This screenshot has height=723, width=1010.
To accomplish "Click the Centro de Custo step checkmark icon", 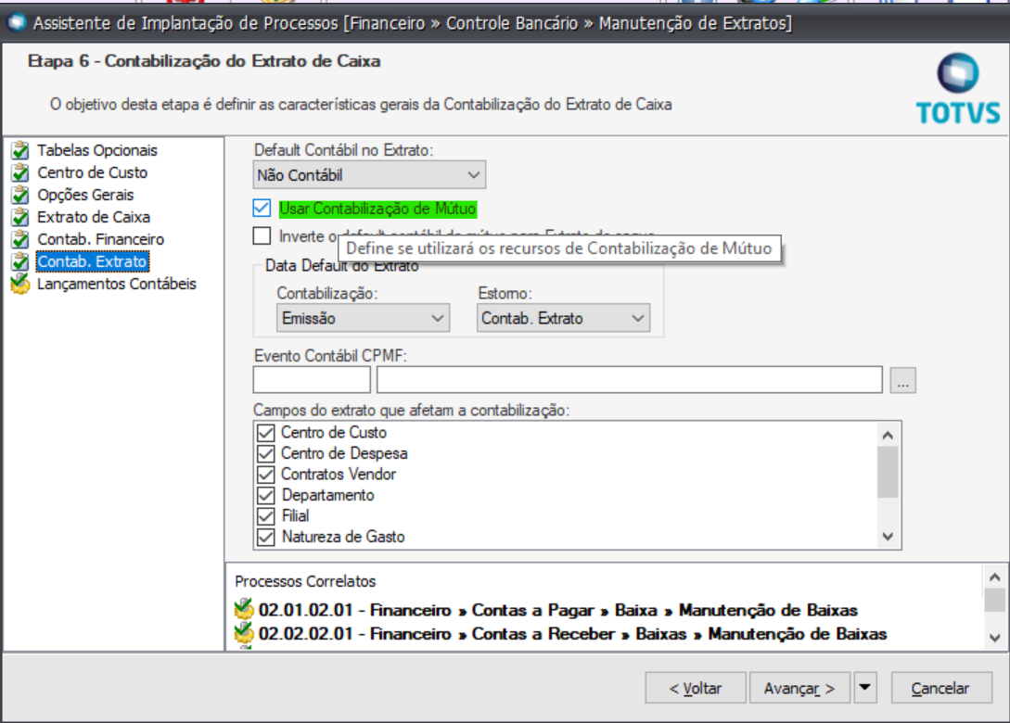I will pyautogui.click(x=20, y=172).
